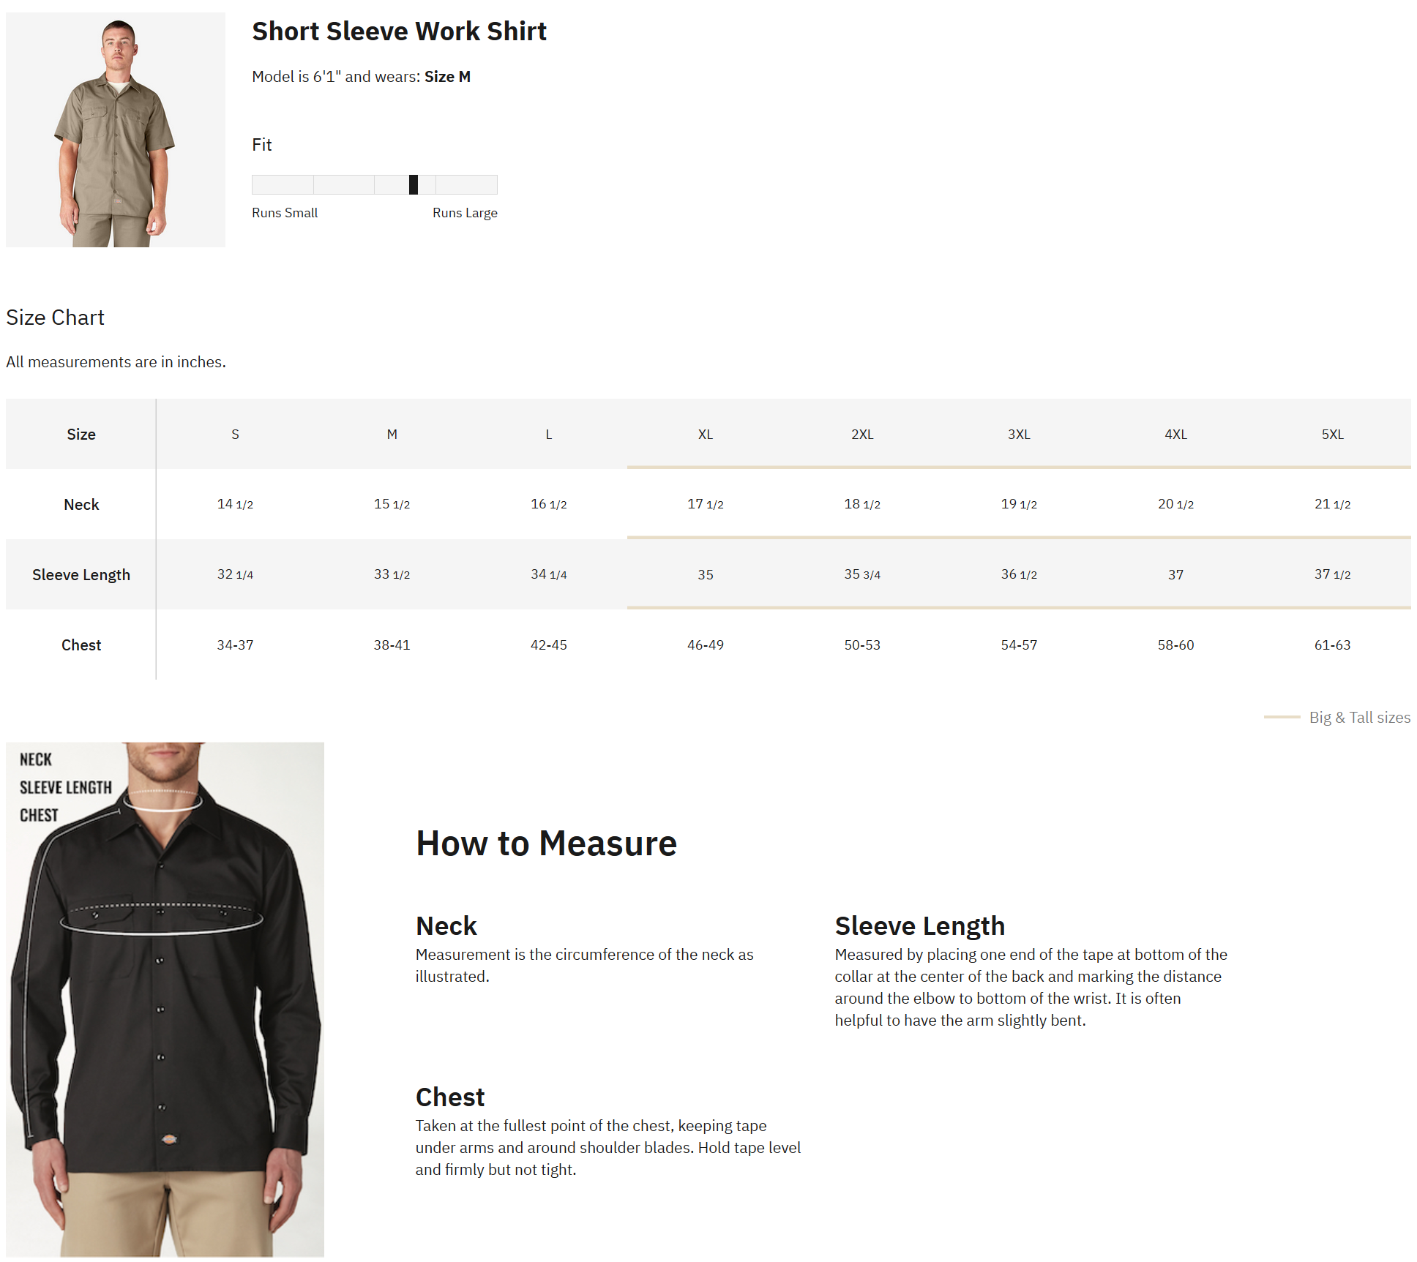The height and width of the screenshot is (1262, 1417).
Task: Click the black shirt measuring guide image
Action: [x=165, y=999]
